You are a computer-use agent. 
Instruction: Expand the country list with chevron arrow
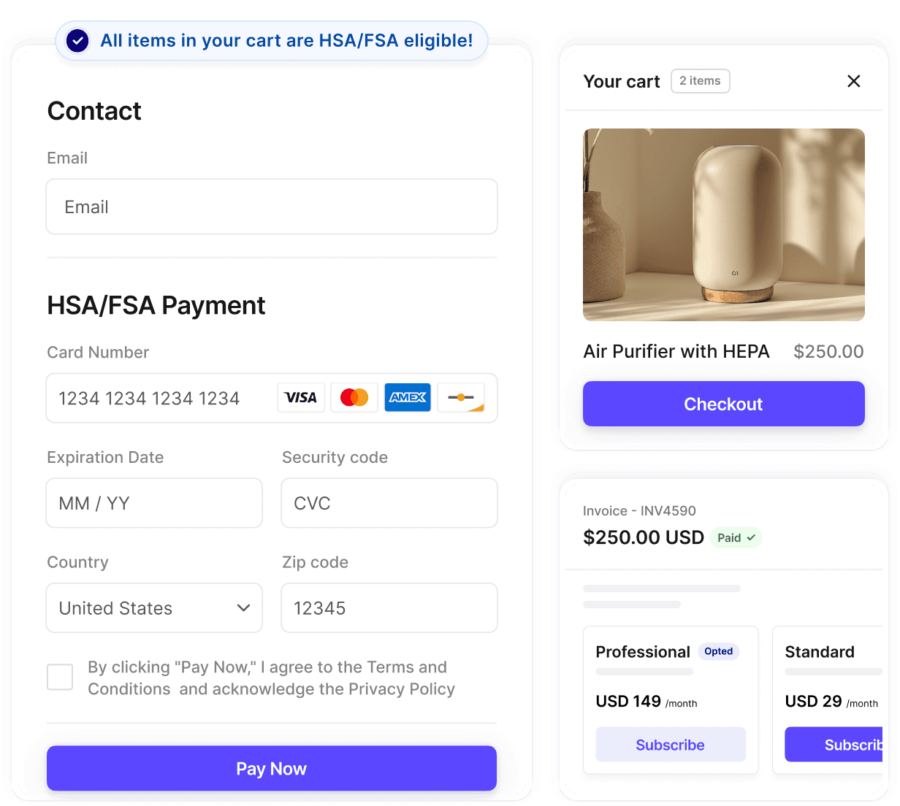pyautogui.click(x=243, y=608)
